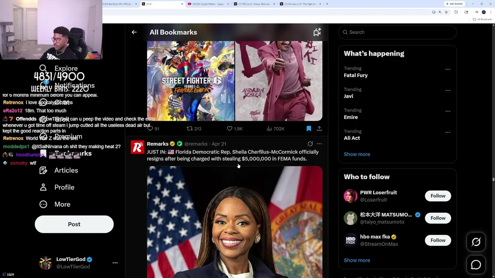Click the Ask Gemini button
This screenshot has width=495, height=278.
(454, 4)
